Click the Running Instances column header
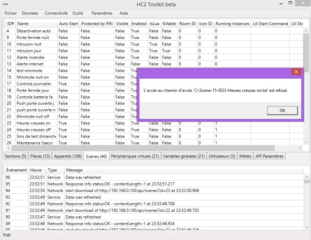This screenshot has height=240, width=311. pyautogui.click(x=233, y=24)
